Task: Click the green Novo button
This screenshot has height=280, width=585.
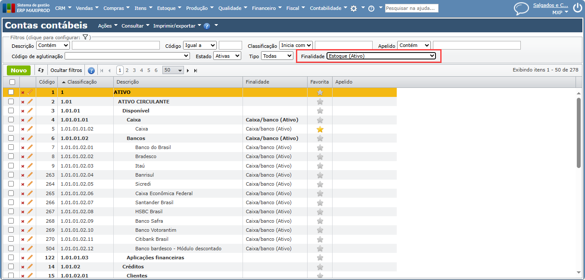Action: 19,70
